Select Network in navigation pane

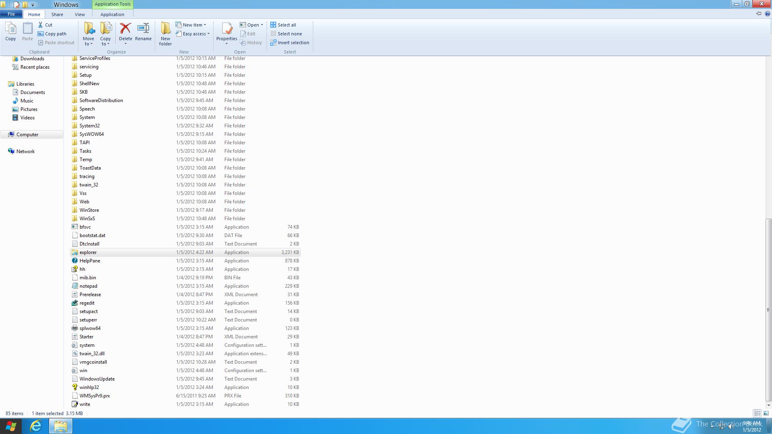click(x=25, y=151)
